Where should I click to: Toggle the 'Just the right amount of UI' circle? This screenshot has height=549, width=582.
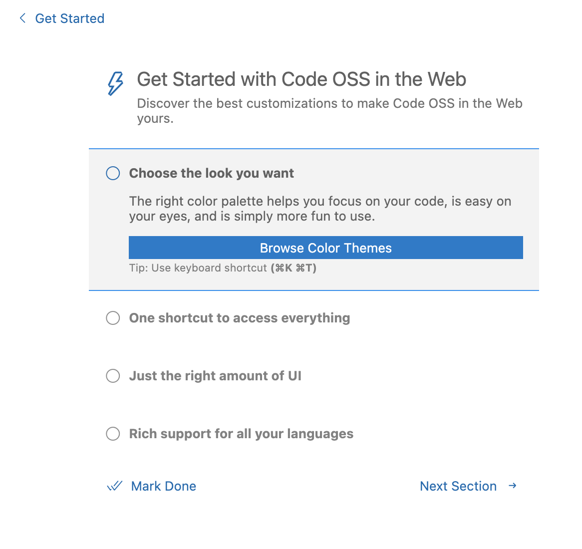click(x=113, y=376)
